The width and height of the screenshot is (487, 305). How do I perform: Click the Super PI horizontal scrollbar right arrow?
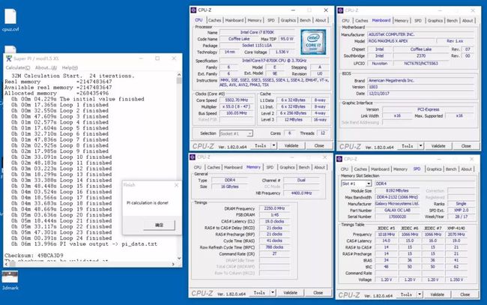[173, 264]
